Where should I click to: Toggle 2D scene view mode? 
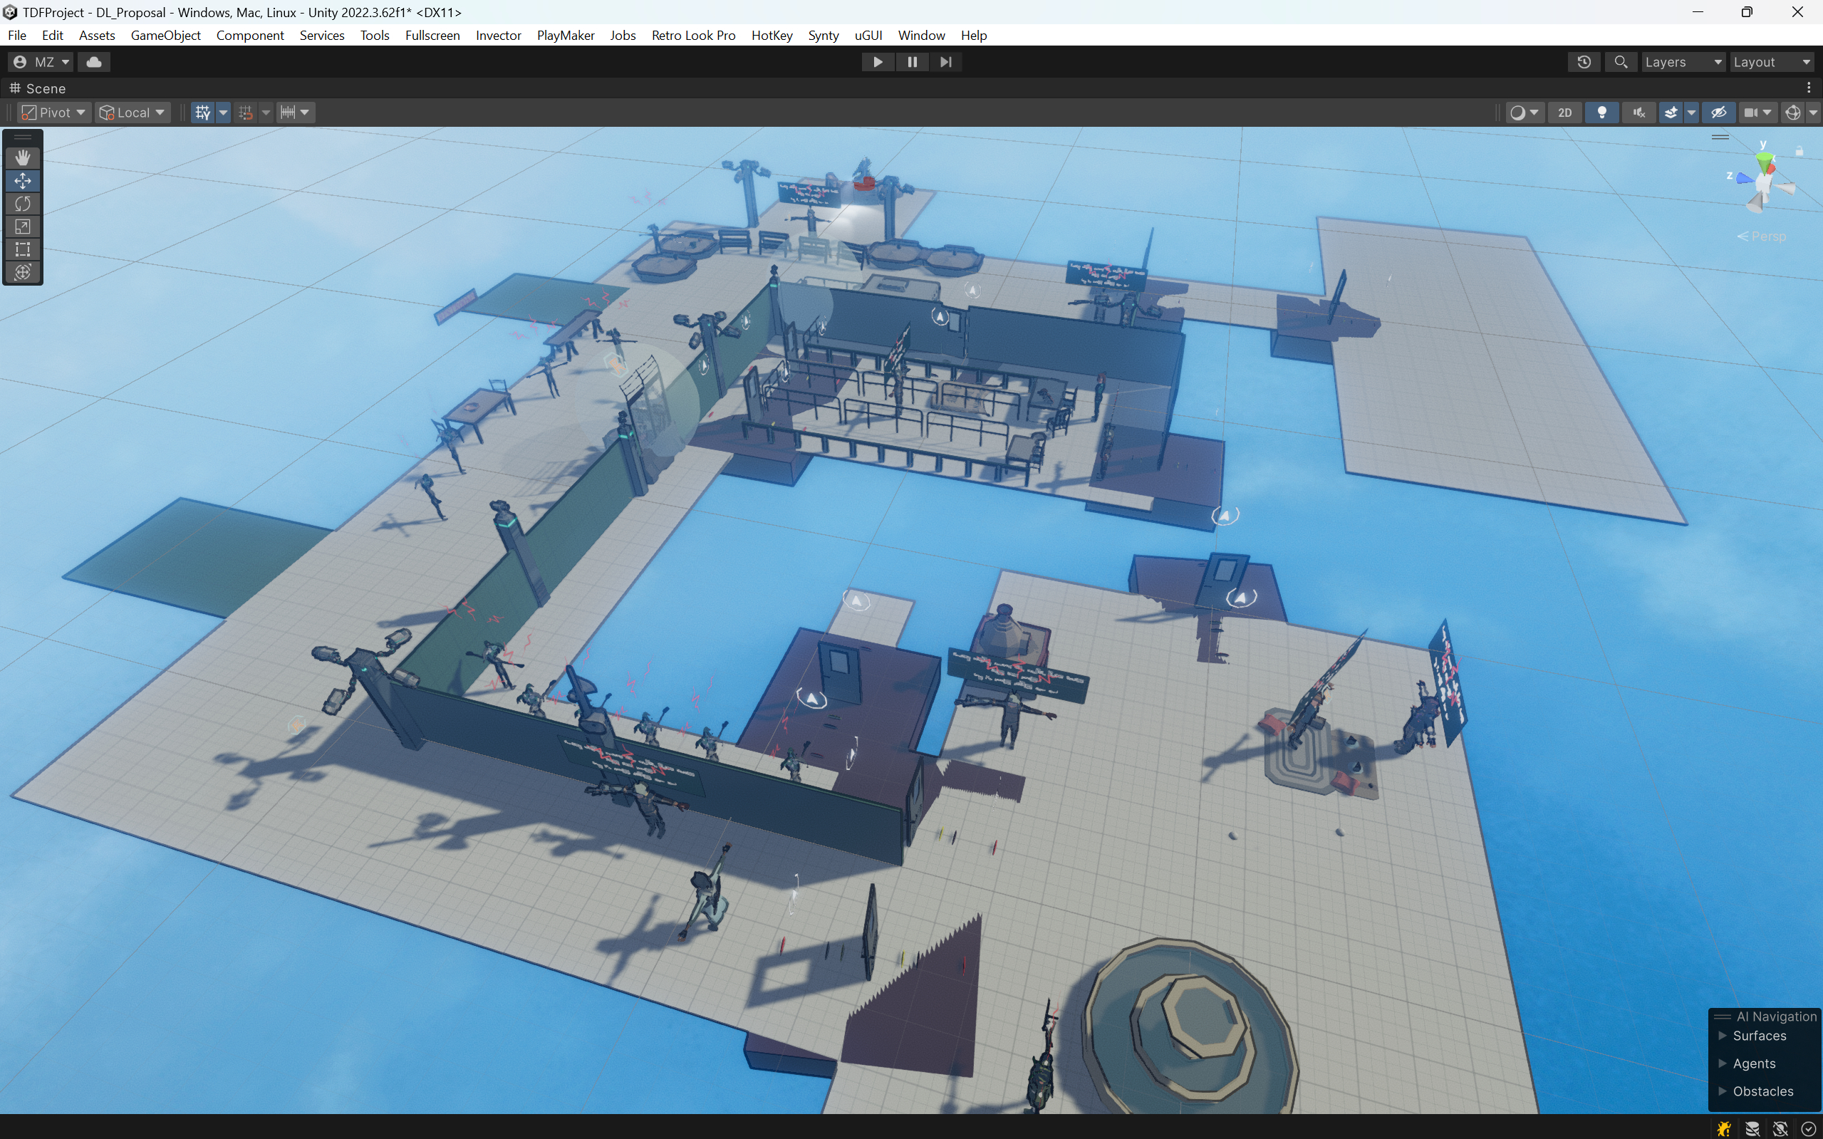click(x=1564, y=113)
